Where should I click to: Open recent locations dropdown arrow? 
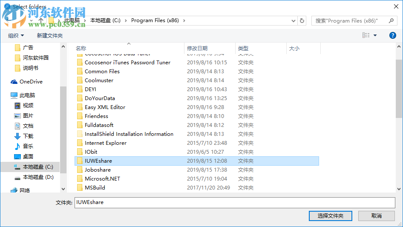[x=31, y=20]
